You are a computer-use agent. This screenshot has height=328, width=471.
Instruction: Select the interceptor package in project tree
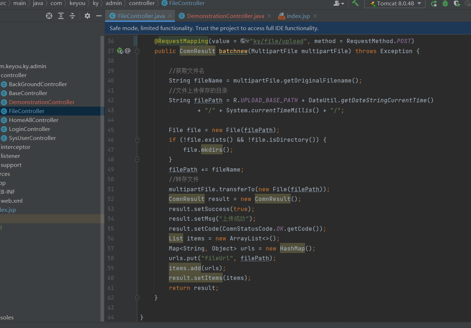click(x=15, y=147)
